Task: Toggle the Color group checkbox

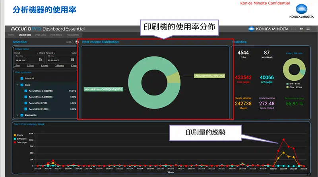Action: (x=22, y=85)
